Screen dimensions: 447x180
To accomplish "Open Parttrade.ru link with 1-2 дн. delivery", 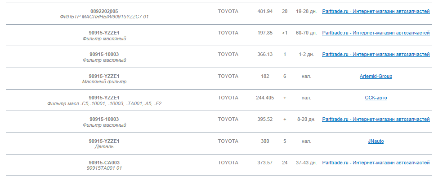I will (x=376, y=54).
